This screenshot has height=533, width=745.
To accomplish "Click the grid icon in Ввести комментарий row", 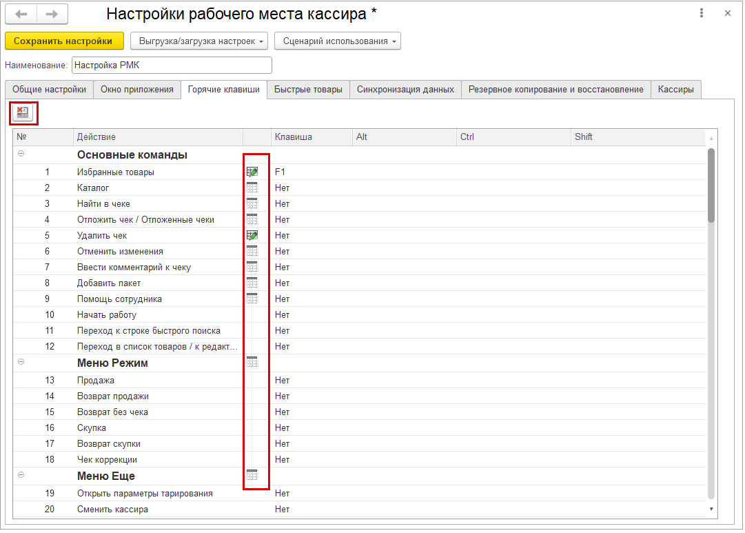I will pos(252,268).
